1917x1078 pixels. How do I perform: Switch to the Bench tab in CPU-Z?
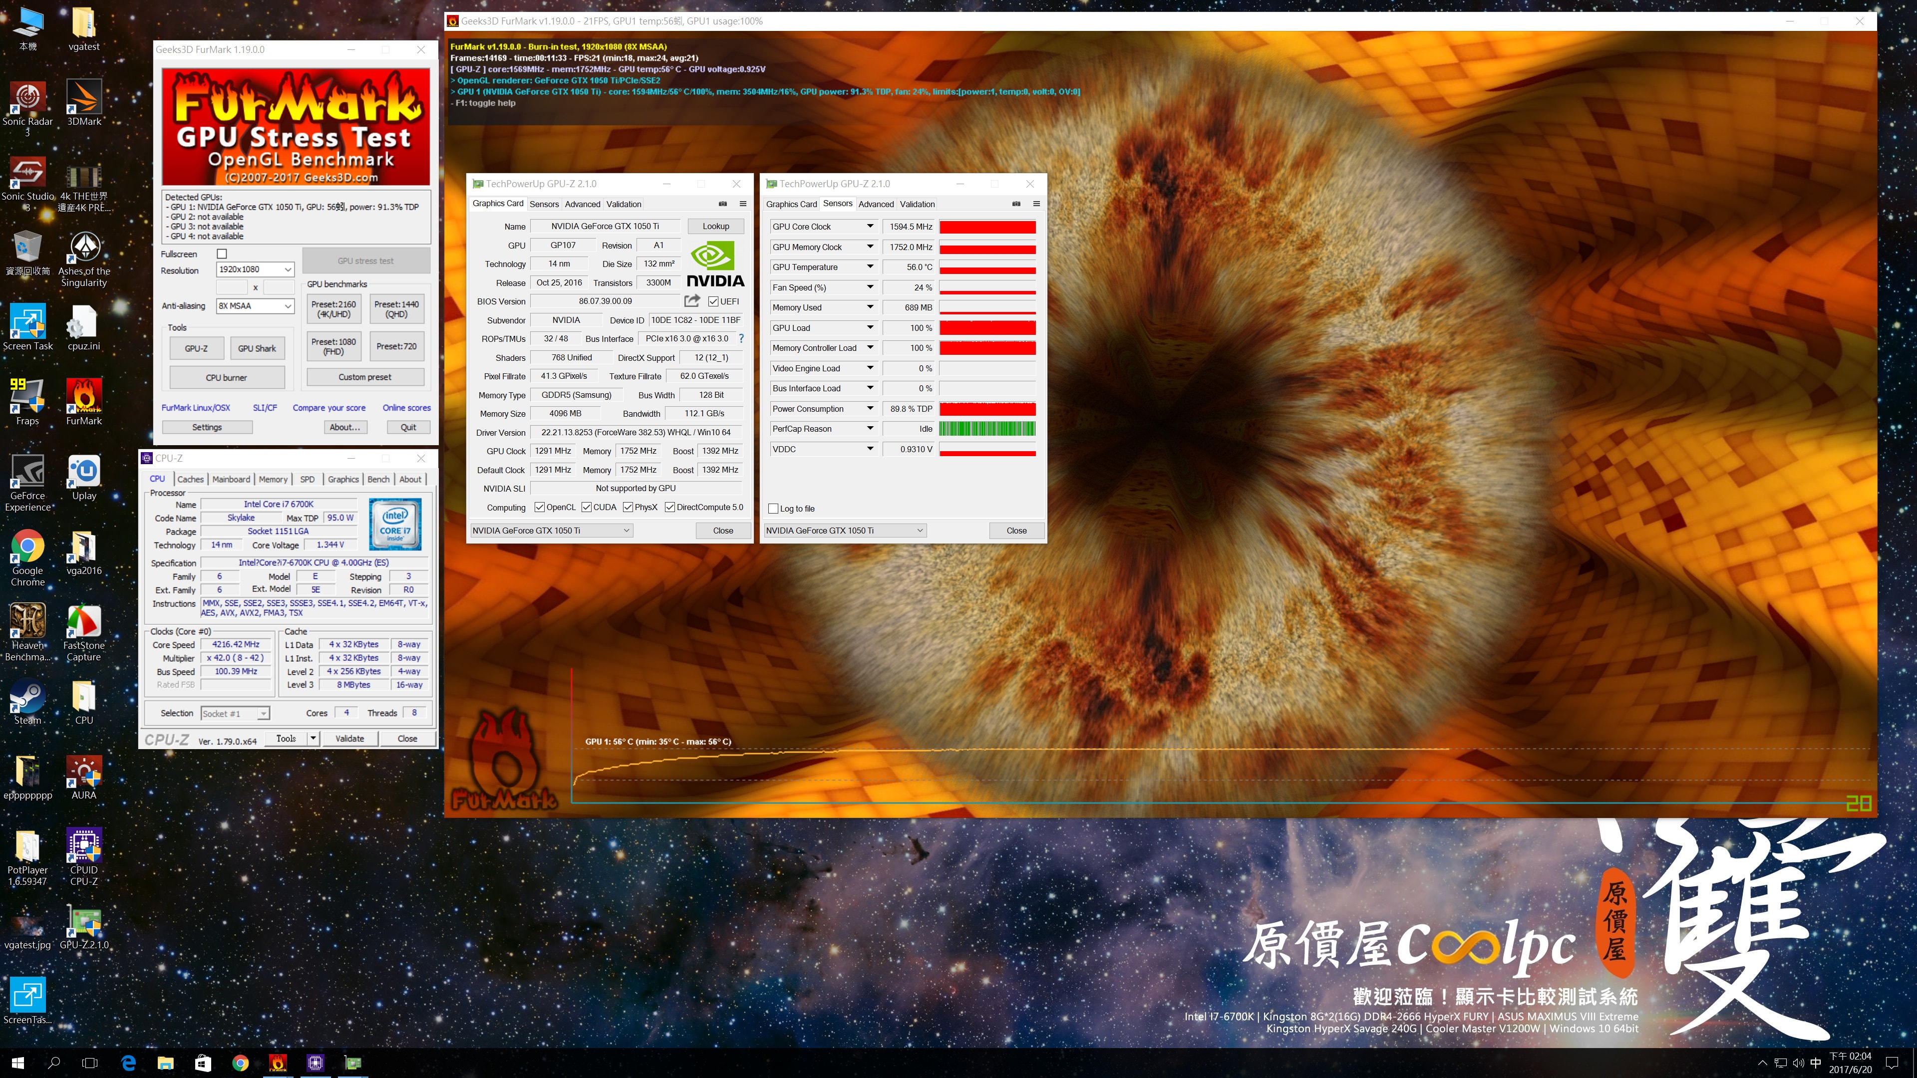tap(378, 479)
